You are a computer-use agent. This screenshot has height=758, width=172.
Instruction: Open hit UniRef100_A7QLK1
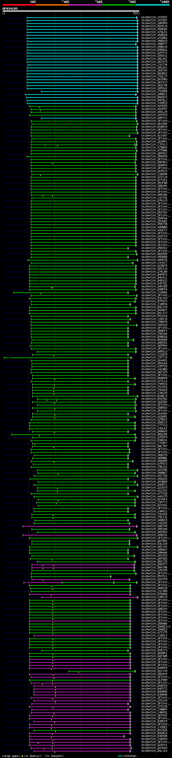click(x=154, y=32)
